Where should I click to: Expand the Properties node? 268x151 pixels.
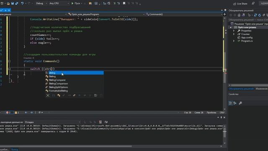click(234, 31)
